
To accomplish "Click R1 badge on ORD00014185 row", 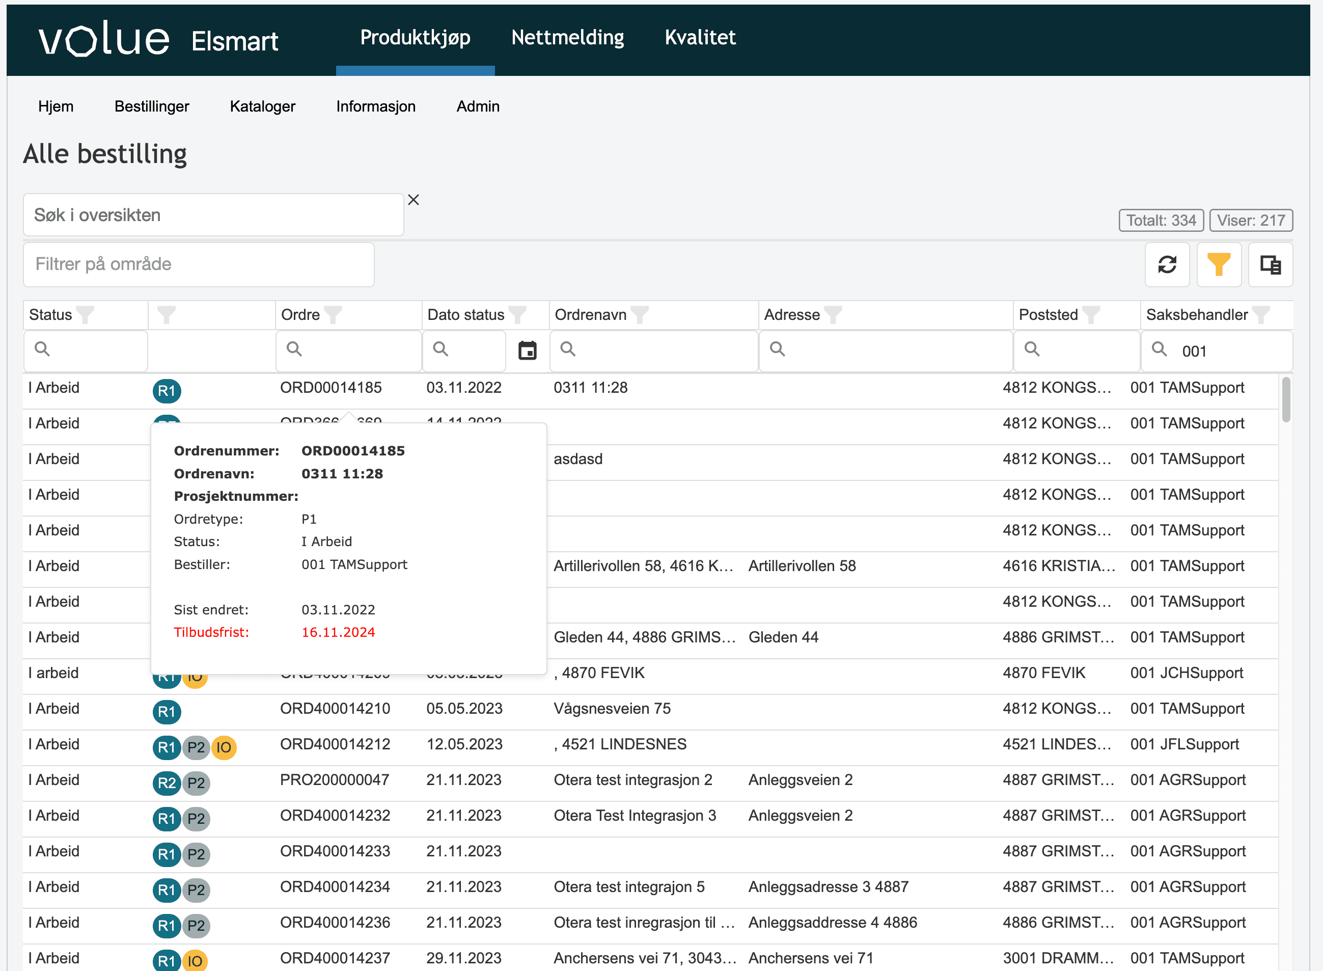I will (167, 391).
